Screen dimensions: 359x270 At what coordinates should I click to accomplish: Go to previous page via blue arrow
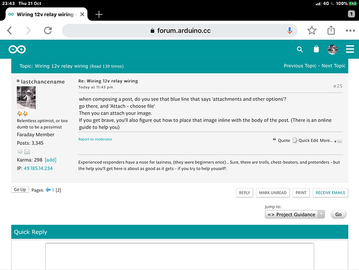(48, 190)
